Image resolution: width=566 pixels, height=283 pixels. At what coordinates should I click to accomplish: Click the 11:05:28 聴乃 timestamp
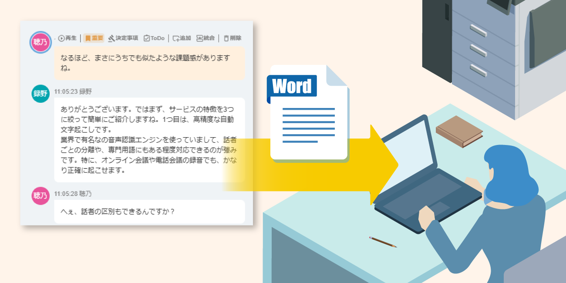73,193
